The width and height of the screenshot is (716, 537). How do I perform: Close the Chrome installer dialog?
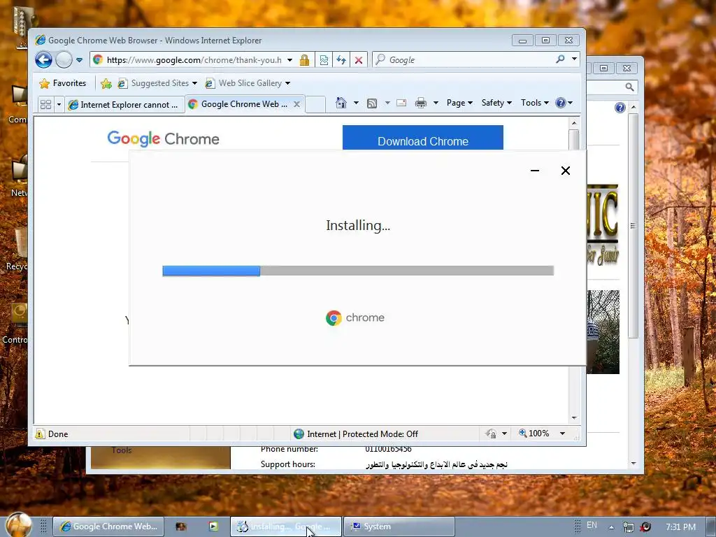565,171
